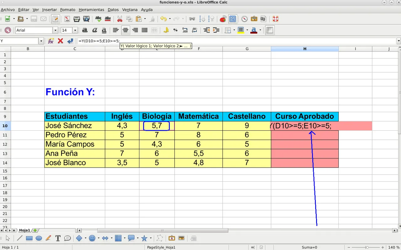
Task: Open the Function Wizard icon
Action: [51, 41]
